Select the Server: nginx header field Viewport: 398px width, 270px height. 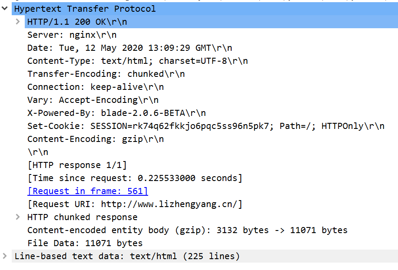tap(70, 35)
